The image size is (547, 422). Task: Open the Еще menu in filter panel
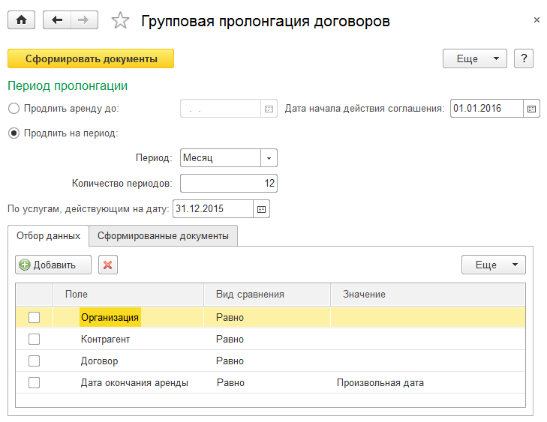[493, 265]
